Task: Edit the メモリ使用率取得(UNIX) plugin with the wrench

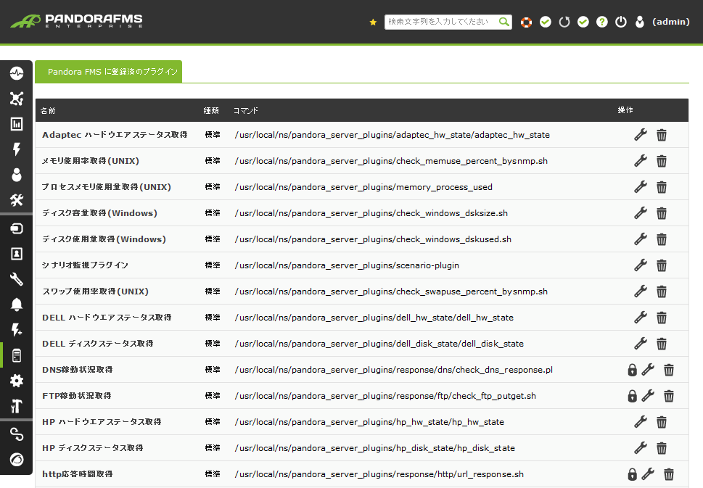Action: [641, 160]
